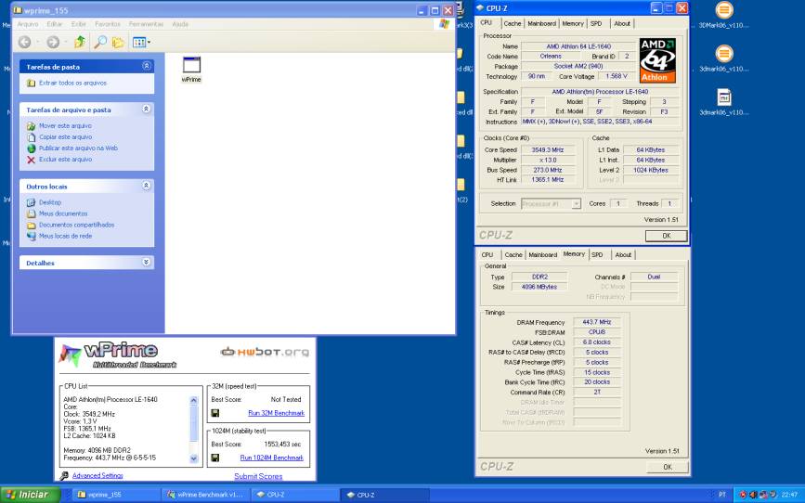
Task: Click the Desktop icon under Outros locais
Action: tap(32, 202)
